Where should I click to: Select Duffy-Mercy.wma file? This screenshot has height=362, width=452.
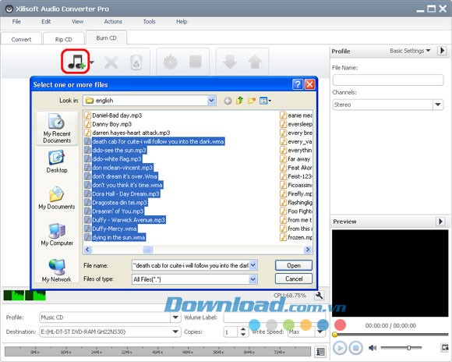pos(111,229)
